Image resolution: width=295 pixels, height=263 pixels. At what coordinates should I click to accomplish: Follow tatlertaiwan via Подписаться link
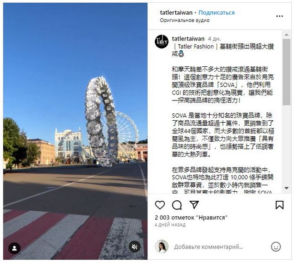(x=216, y=13)
